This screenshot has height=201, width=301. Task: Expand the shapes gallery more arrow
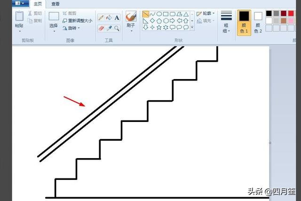(192, 27)
